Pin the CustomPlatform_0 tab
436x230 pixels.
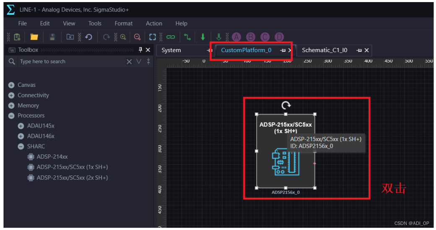tap(283, 50)
